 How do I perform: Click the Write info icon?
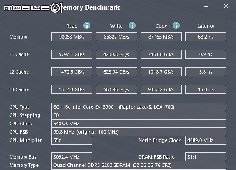pyautogui.click(x=132, y=25)
